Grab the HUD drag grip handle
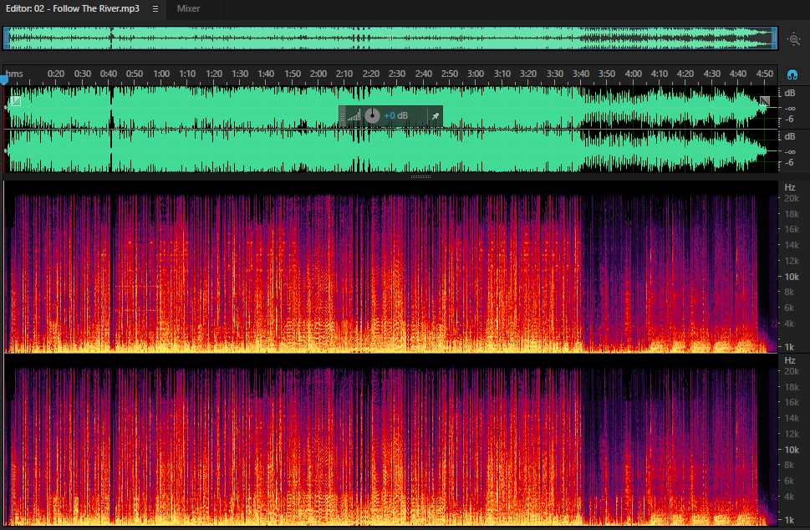810x530 pixels. [342, 115]
